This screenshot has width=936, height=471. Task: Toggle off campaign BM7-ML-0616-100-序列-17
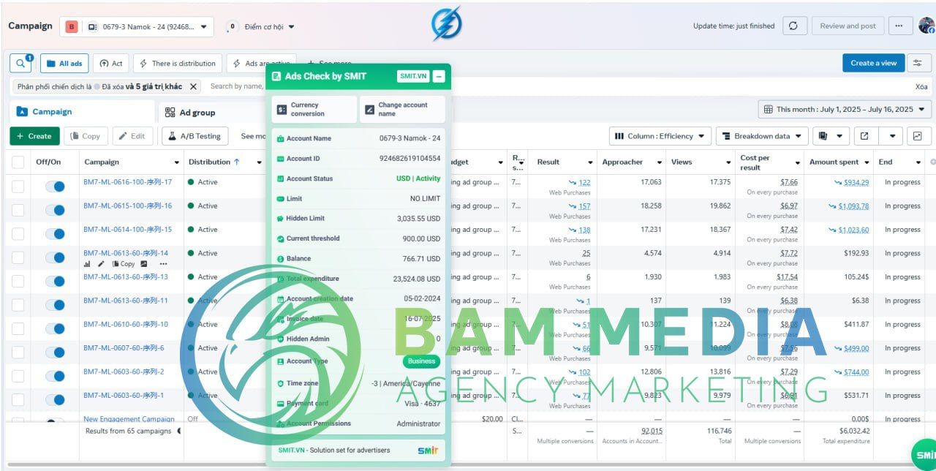click(55, 186)
